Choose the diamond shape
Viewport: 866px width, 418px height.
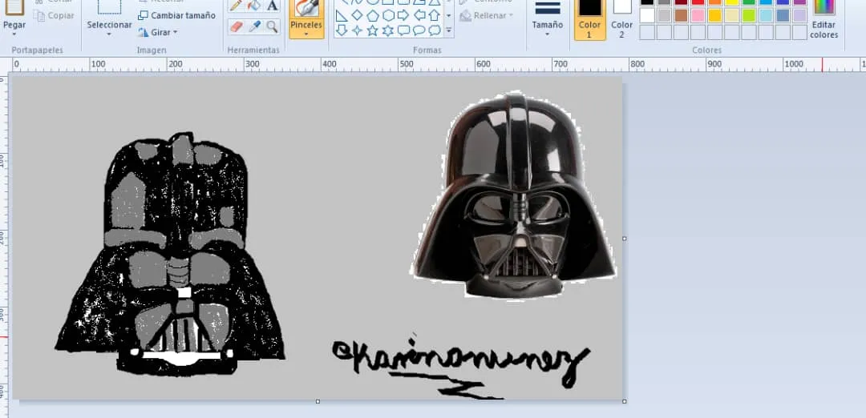coord(358,15)
